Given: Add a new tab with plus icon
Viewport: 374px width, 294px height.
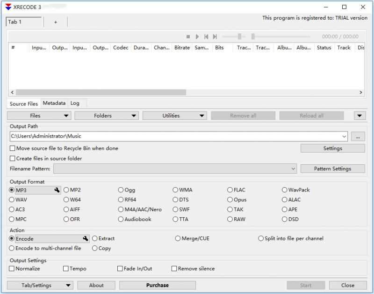Looking at the screenshot, I should (x=55, y=22).
